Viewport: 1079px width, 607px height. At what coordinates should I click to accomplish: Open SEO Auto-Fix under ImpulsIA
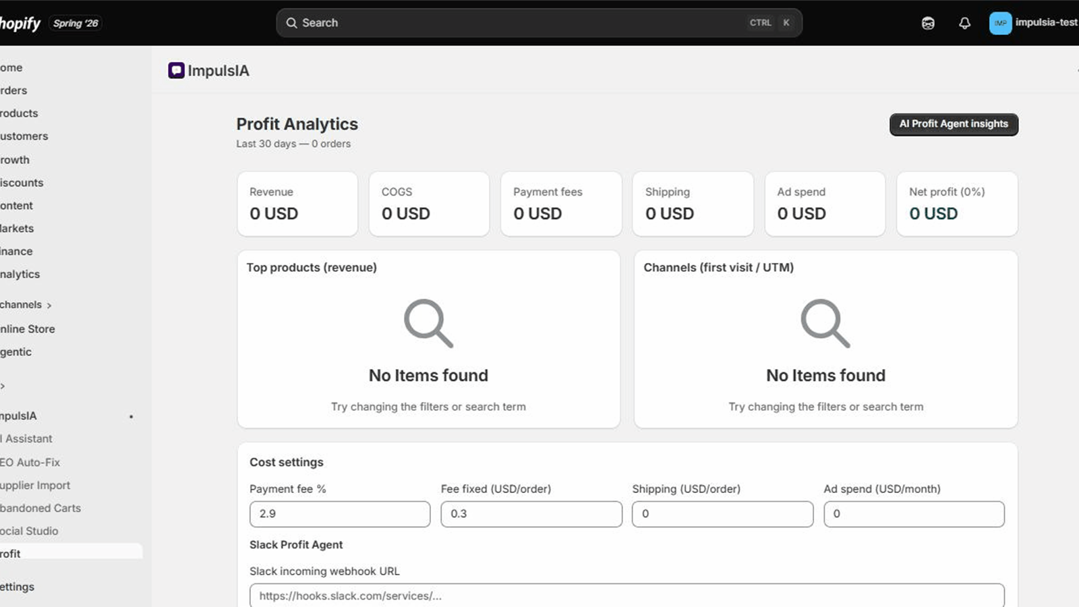(30, 463)
